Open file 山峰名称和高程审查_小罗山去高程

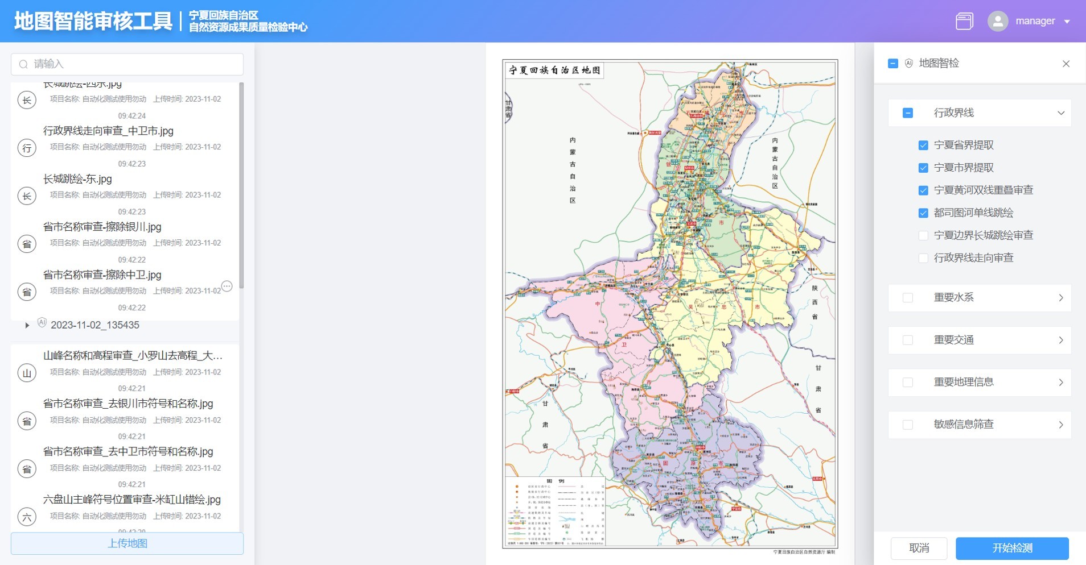[133, 356]
